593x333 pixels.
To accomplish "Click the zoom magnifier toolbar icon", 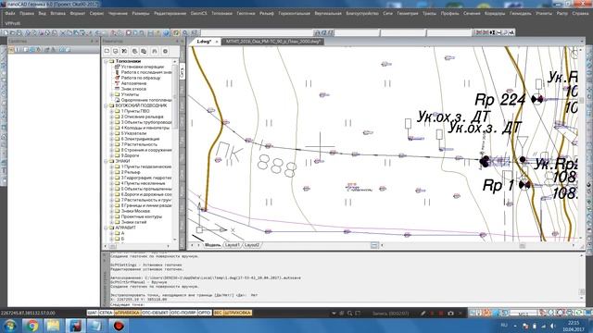I will [185, 33].
